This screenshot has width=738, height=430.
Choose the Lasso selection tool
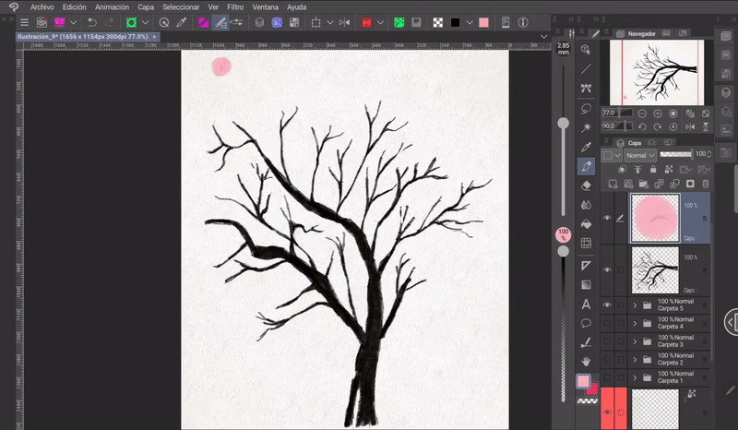pyautogui.click(x=586, y=108)
